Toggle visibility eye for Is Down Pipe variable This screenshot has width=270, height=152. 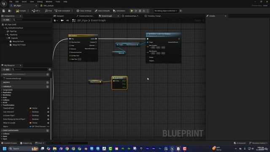[x=48, y=115]
